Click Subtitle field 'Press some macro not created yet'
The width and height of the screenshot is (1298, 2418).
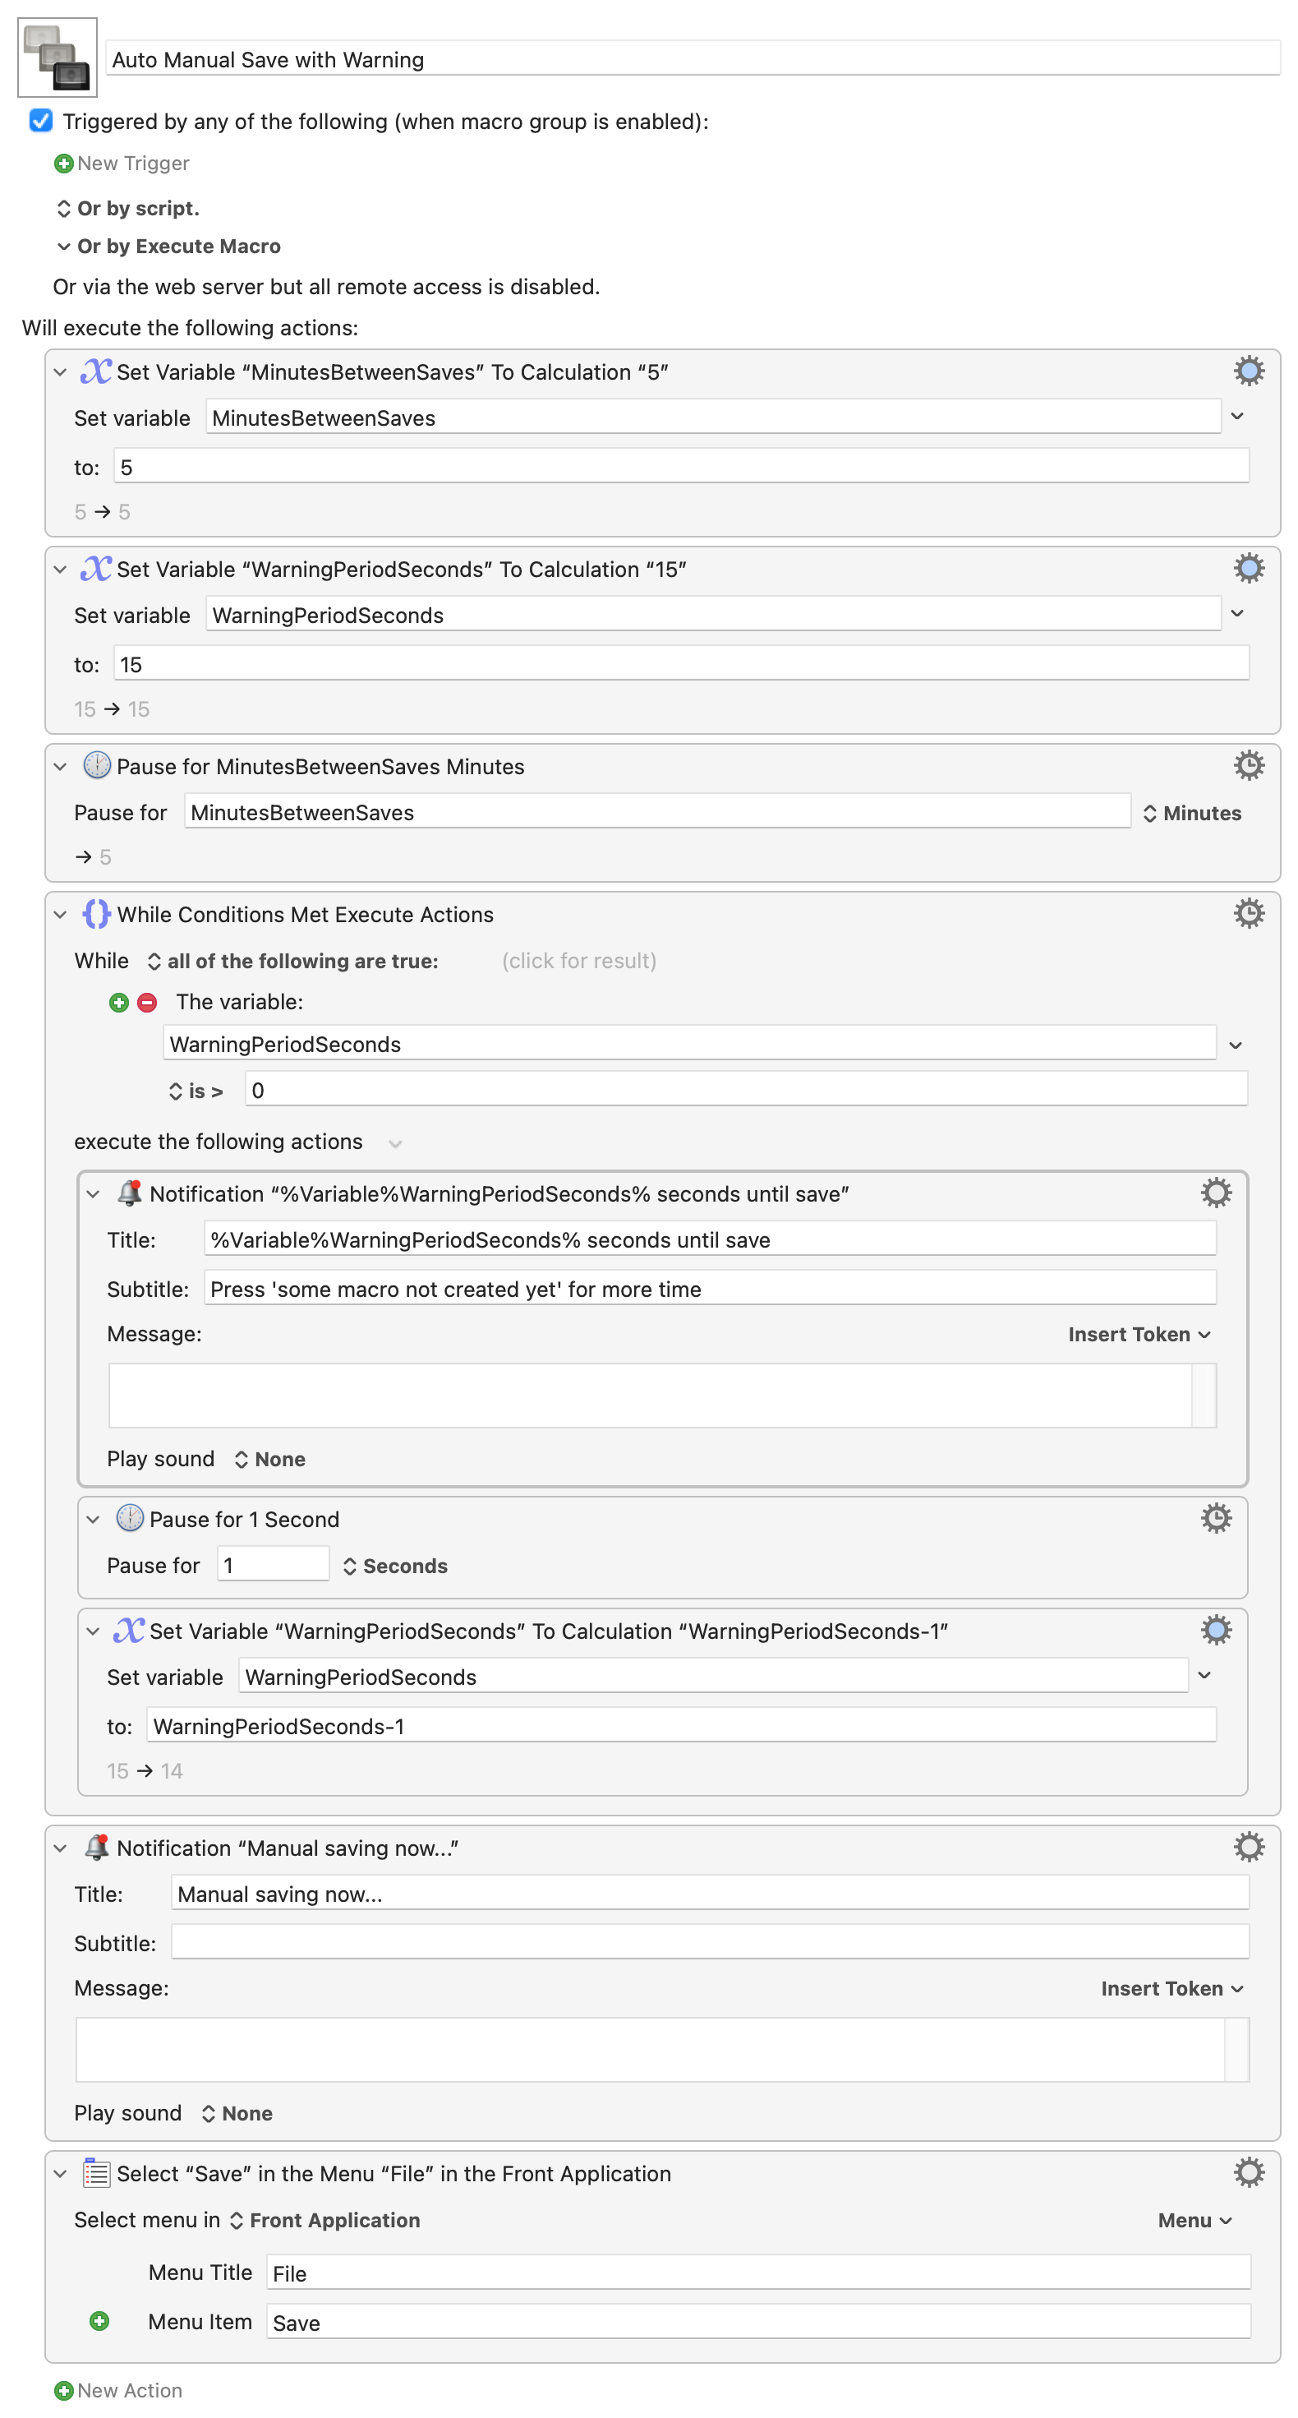coord(710,1288)
